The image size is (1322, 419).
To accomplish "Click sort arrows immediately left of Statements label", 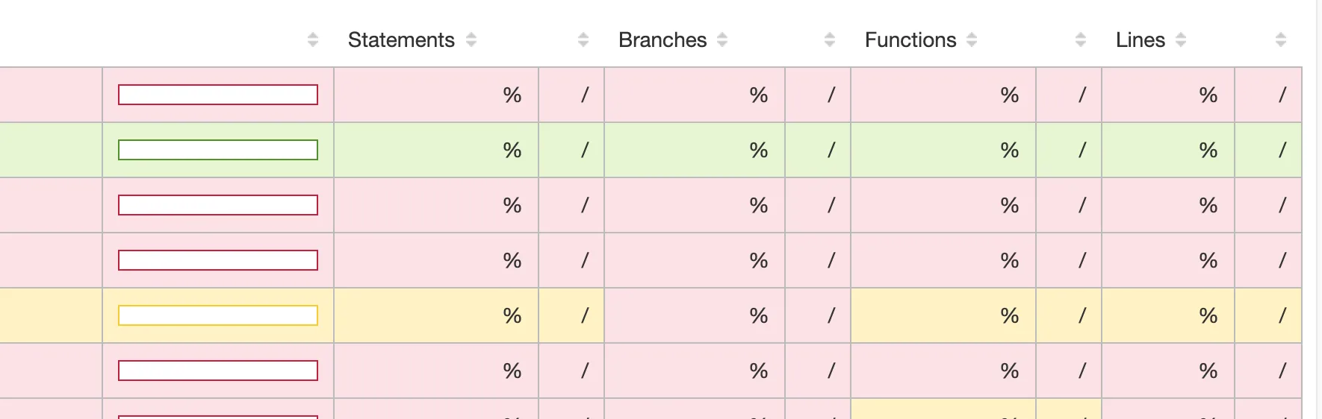I will point(313,40).
